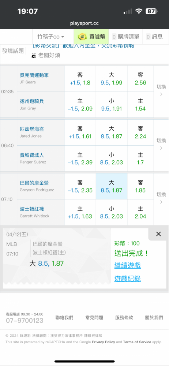
Task: Open the 購牌清單 list
Action: 125,37
